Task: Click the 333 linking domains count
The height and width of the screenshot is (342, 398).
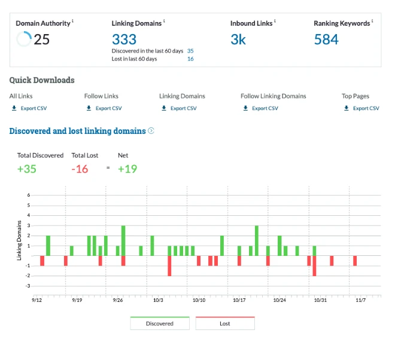Action: [x=124, y=39]
